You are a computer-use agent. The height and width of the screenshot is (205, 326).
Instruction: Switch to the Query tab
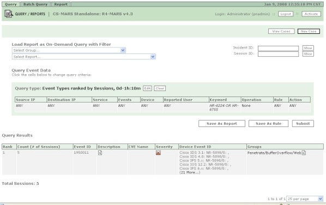pyautogui.click(x=10, y=4)
